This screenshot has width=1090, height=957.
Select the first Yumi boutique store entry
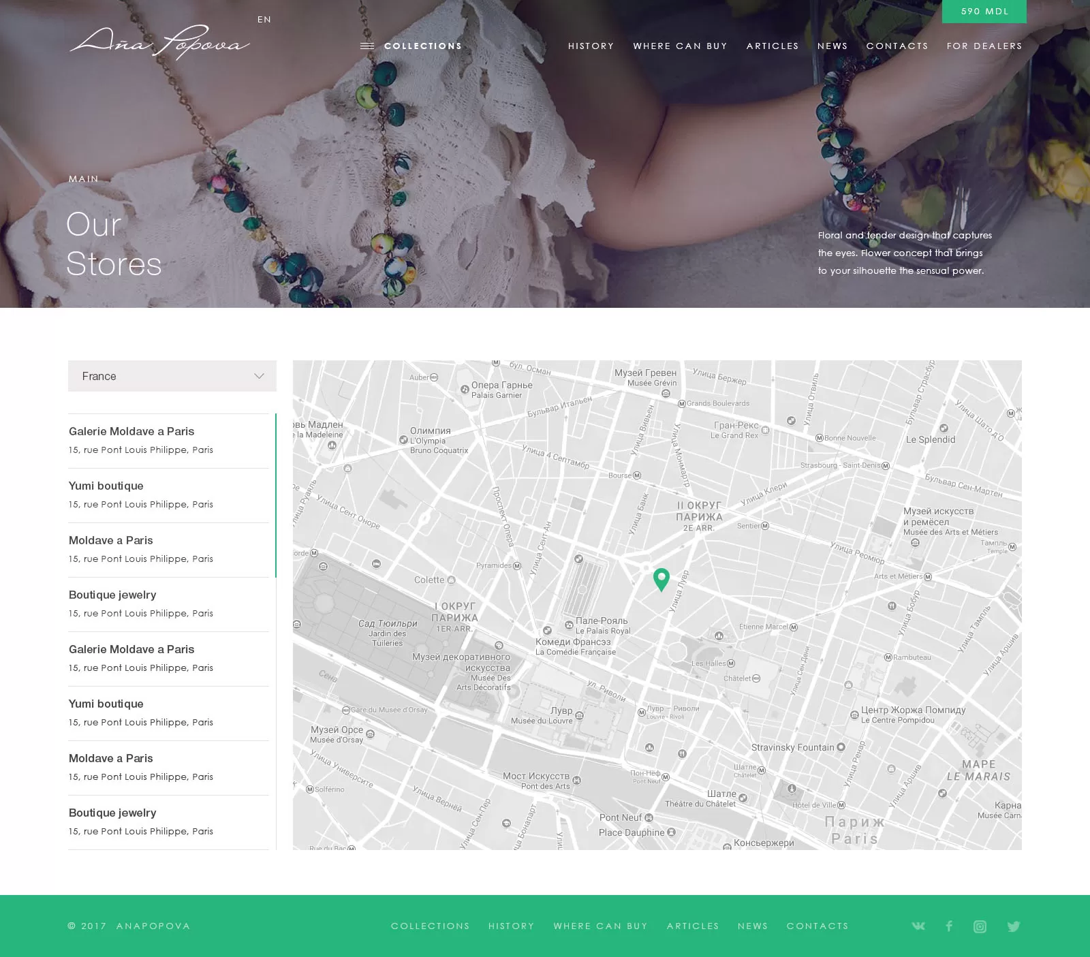click(x=168, y=495)
